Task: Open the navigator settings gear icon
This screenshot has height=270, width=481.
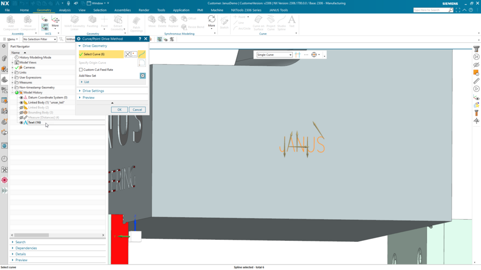Action: (x=4, y=46)
